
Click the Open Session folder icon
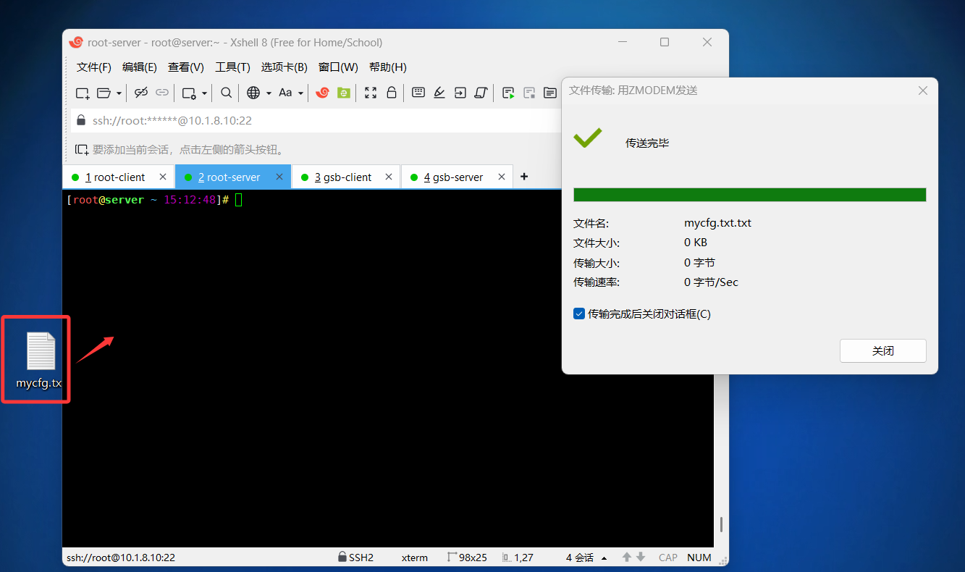[104, 93]
